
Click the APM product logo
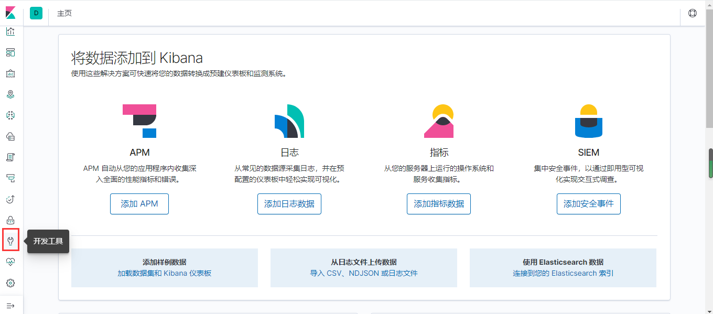click(139, 121)
